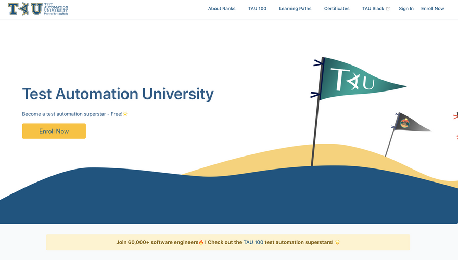Click the "Test Automation University" headline
Screen dimensions: 458x260
pyautogui.click(x=118, y=94)
